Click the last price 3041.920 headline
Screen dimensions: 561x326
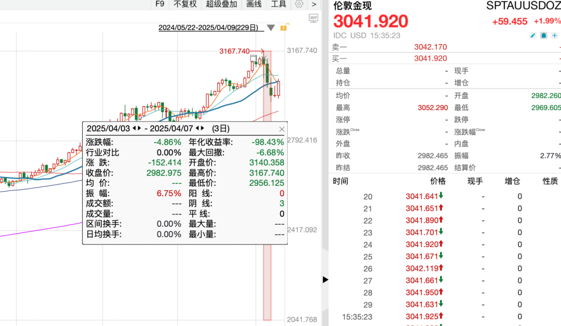tap(371, 21)
